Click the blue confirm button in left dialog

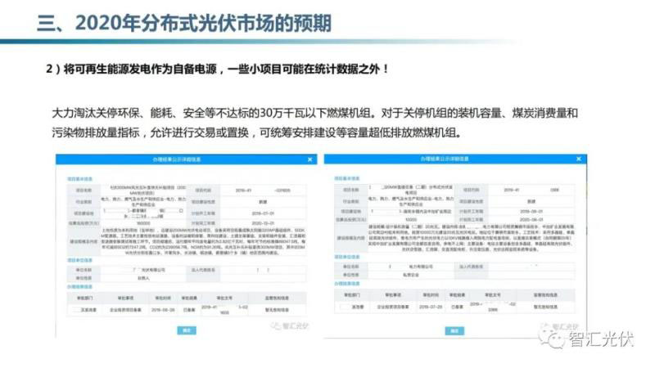185,330
